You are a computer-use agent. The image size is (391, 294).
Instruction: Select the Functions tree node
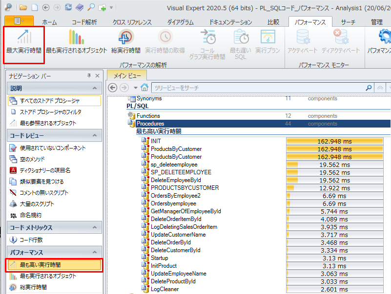(148, 116)
